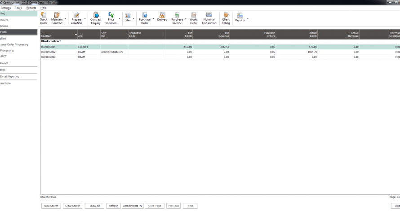
Task: Expand the Purchase Invoice dropdown arrow
Action: pyautogui.click(x=186, y=18)
